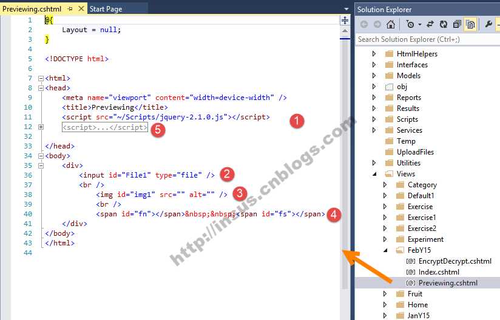Select the Default1 folder

click(x=421, y=196)
